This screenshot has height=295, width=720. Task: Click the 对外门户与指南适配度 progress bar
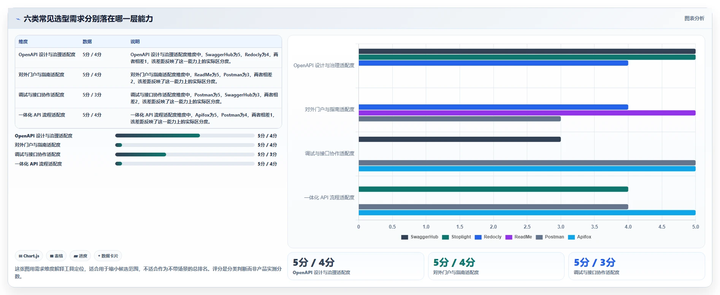pos(185,145)
